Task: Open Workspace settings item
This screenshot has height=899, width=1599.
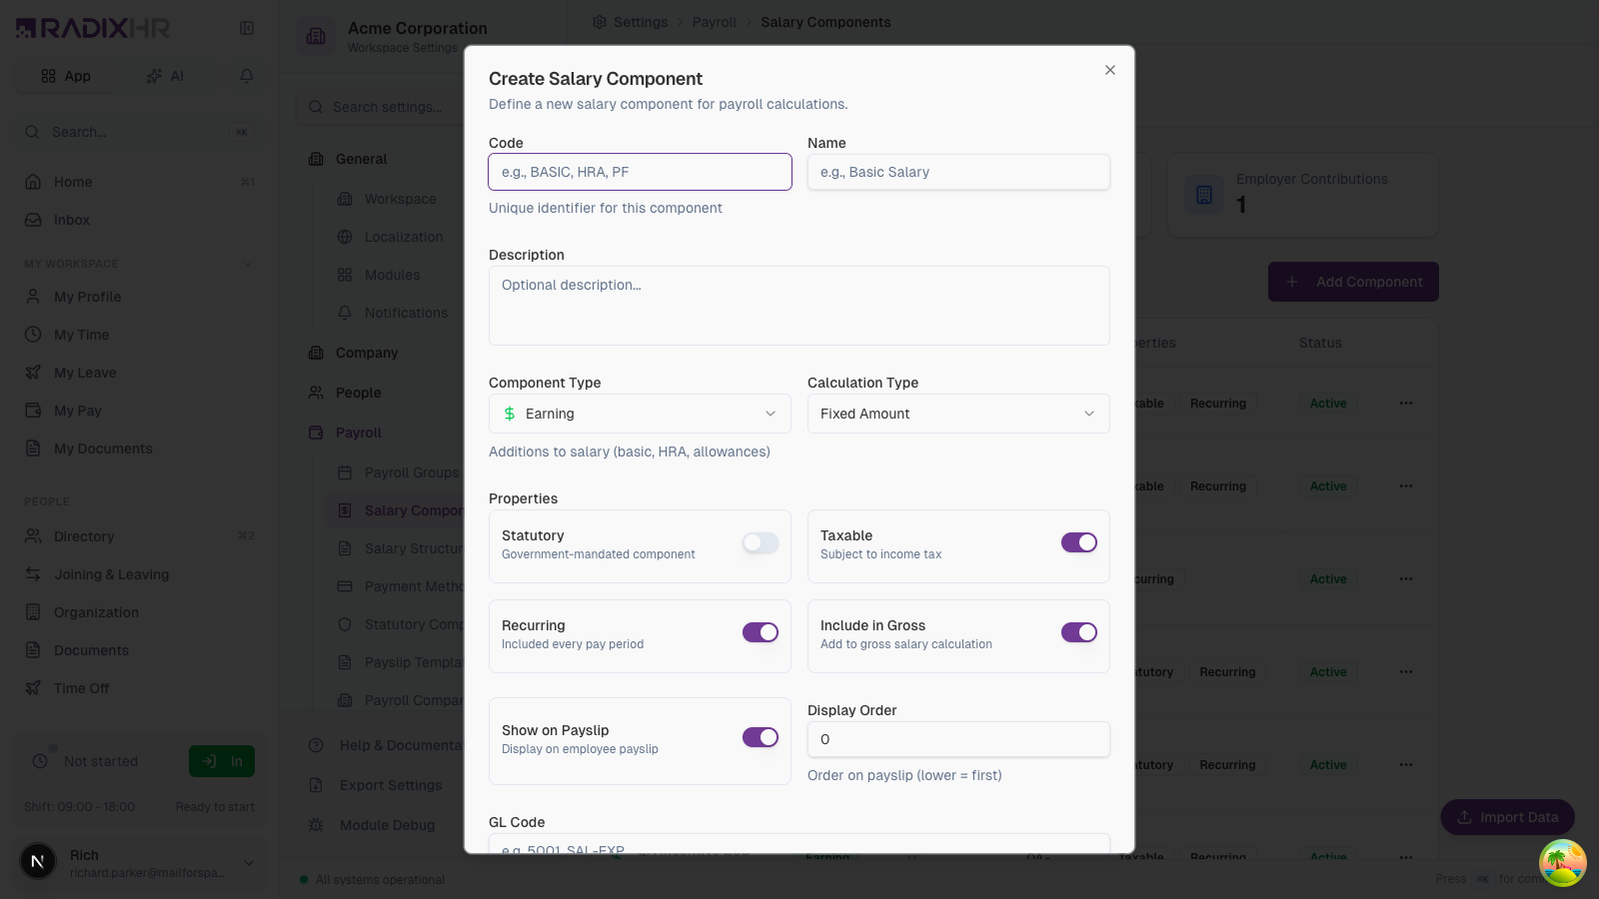Action: 400,199
